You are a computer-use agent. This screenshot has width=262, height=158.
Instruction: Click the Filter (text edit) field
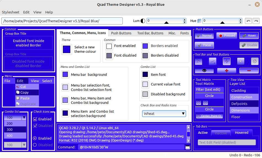coord(209,90)
